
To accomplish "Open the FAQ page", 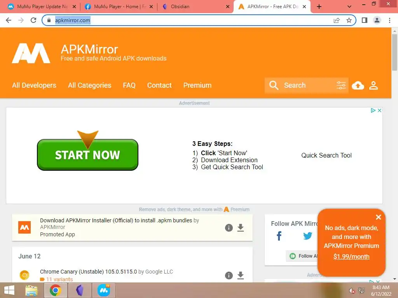I will pyautogui.click(x=129, y=85).
